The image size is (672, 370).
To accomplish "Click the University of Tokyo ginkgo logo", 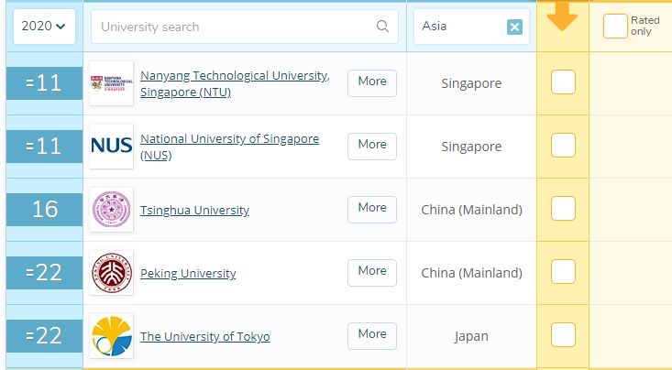I will (x=112, y=336).
